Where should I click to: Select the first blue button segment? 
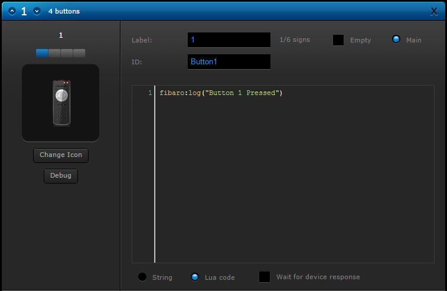pos(42,53)
